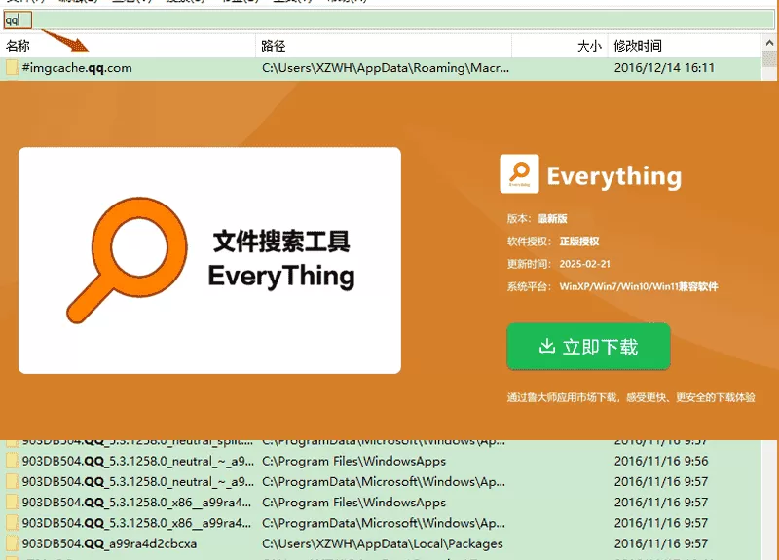
Task: Select the #imgcache.qq.com file name
Action: tap(77, 68)
